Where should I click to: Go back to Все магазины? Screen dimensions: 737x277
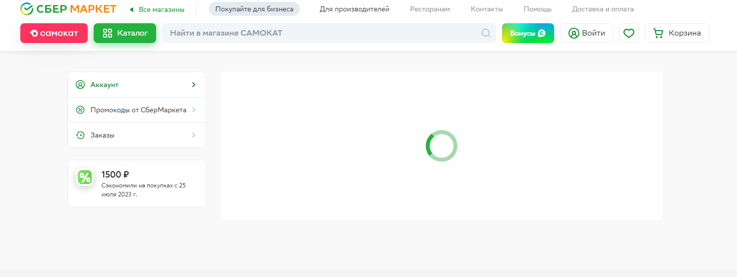[157, 9]
